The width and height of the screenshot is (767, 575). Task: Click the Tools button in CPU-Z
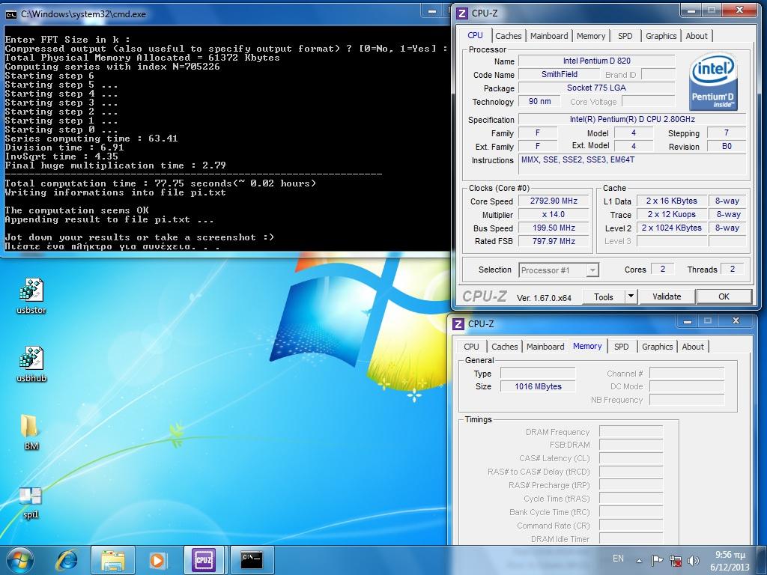(603, 296)
